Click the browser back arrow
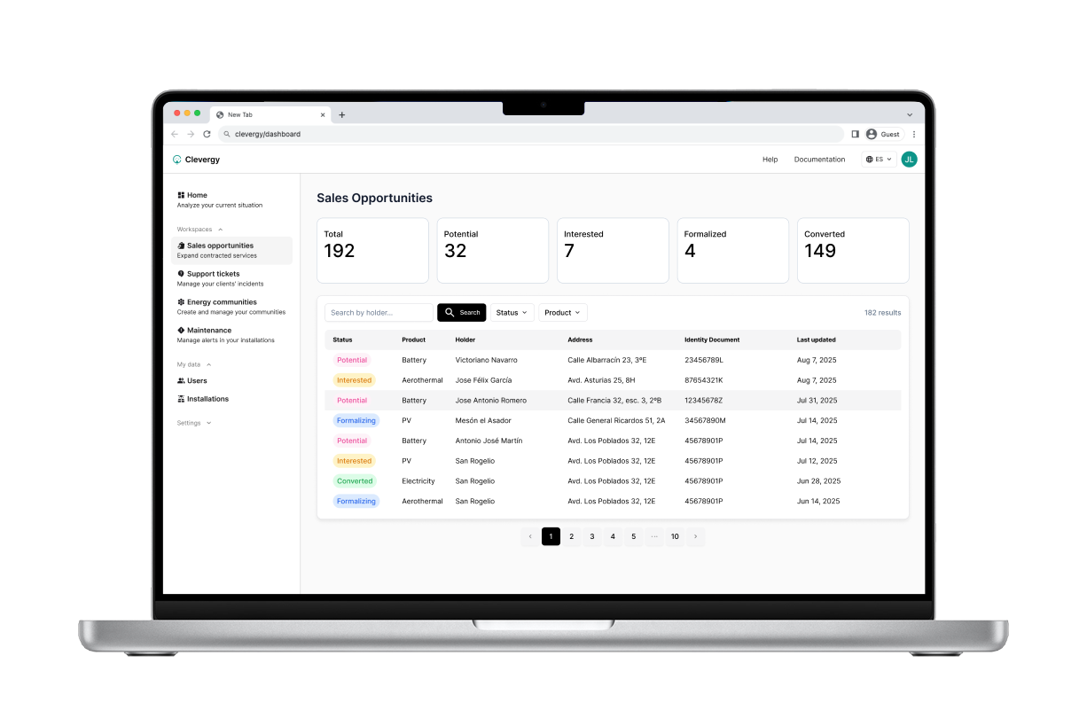This screenshot has height=726, width=1087. pos(175,134)
